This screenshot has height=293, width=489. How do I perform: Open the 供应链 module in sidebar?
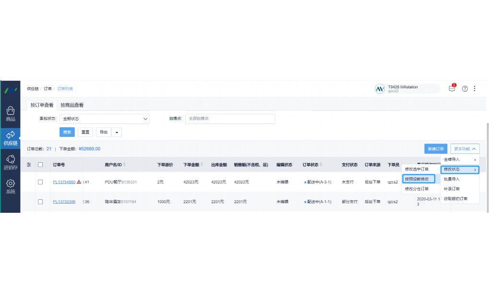click(x=10, y=138)
